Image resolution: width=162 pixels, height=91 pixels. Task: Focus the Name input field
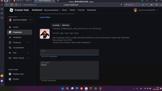click(x=69, y=52)
